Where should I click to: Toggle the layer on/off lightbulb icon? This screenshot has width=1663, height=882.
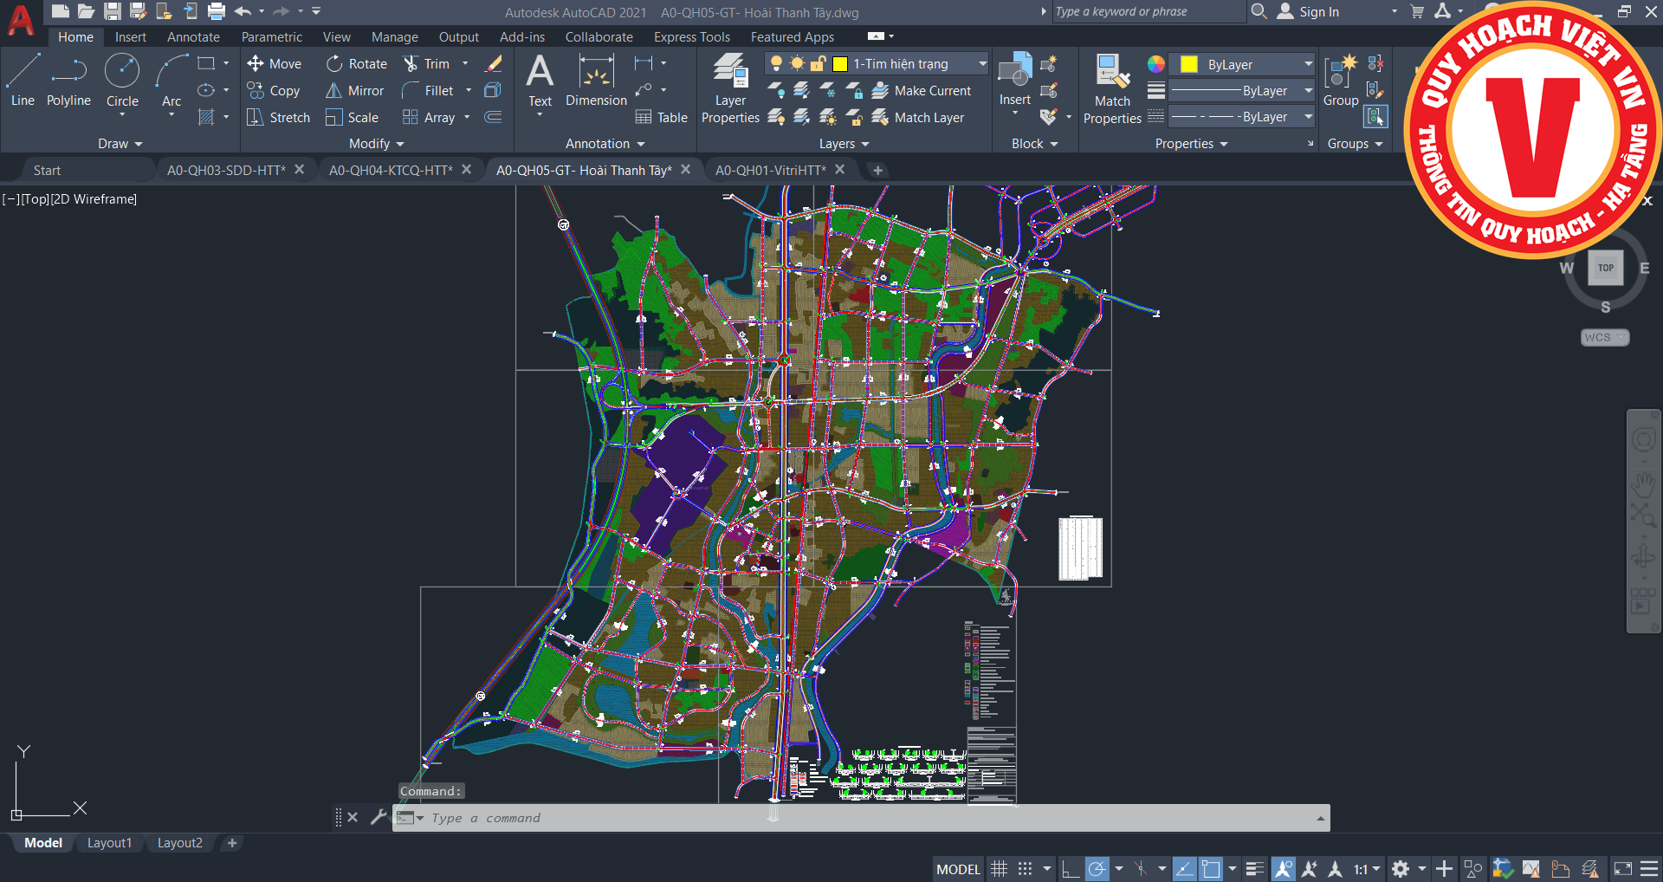[776, 64]
